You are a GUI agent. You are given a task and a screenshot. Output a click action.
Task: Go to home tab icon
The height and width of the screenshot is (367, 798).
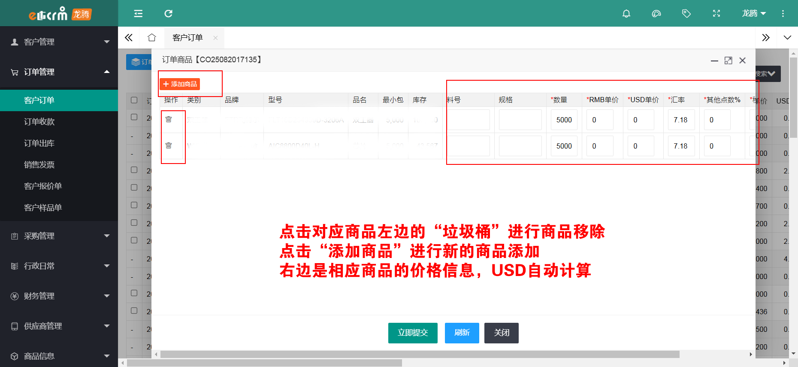(x=151, y=38)
